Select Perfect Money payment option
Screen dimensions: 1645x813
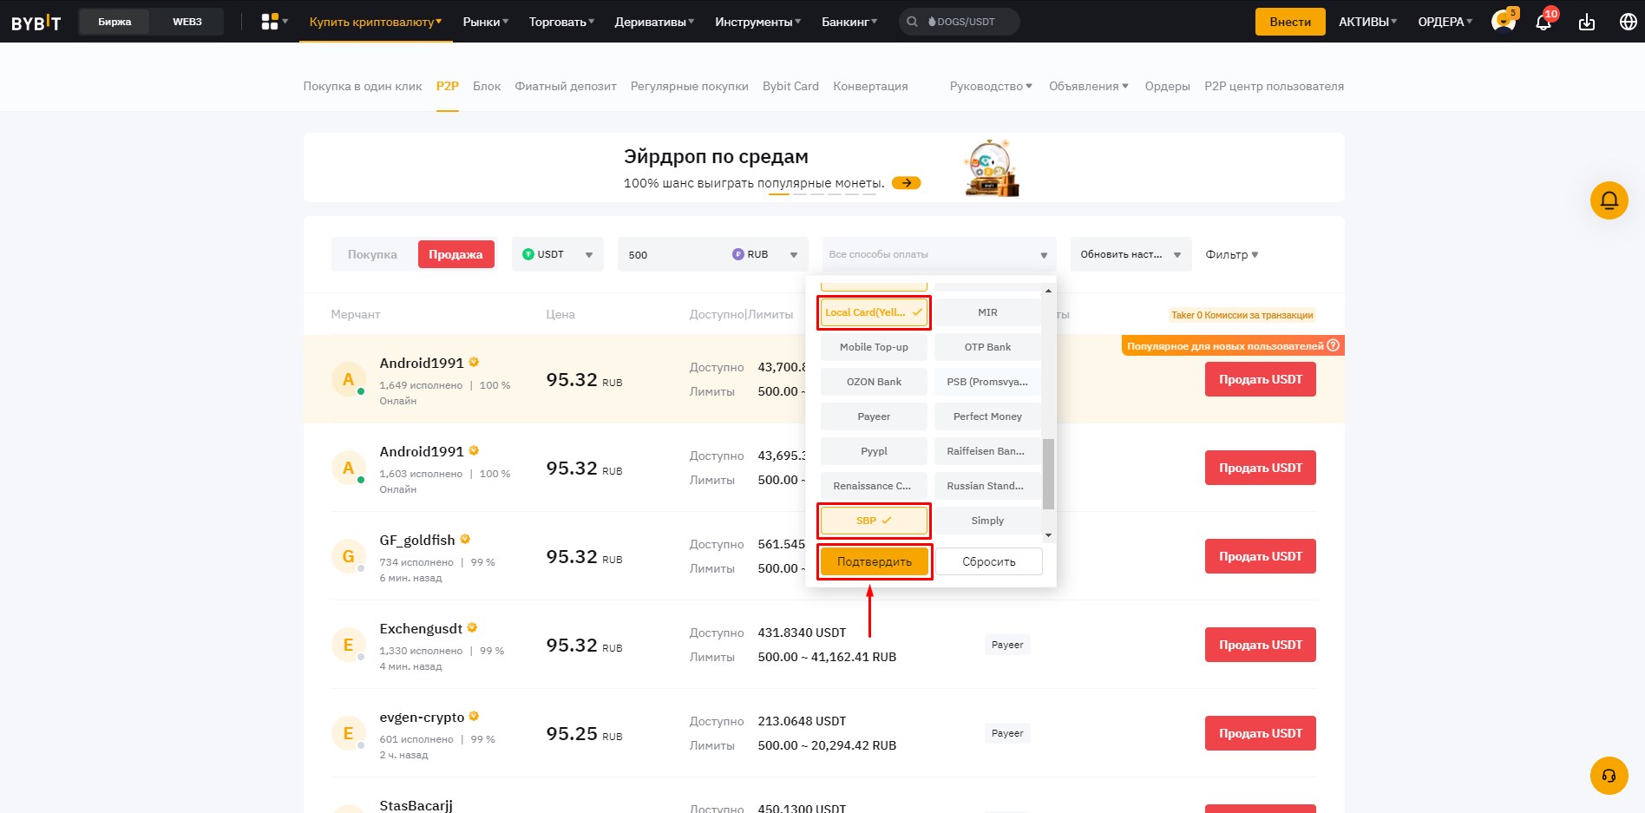pos(987,416)
